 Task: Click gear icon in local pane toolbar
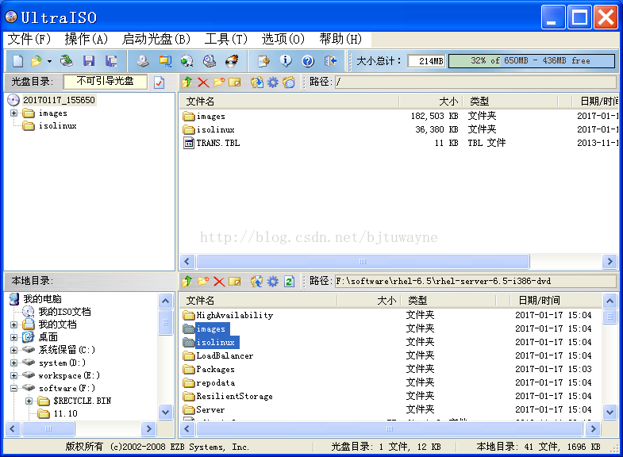272,282
